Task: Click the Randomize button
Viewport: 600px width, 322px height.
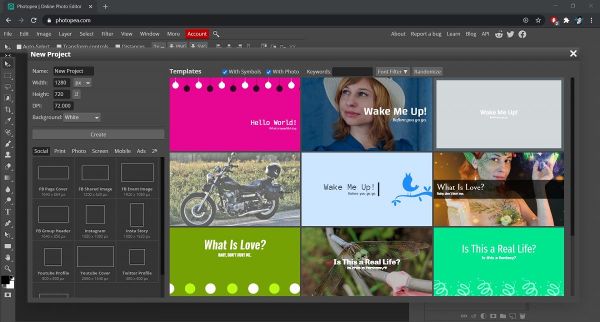Action: click(x=427, y=71)
